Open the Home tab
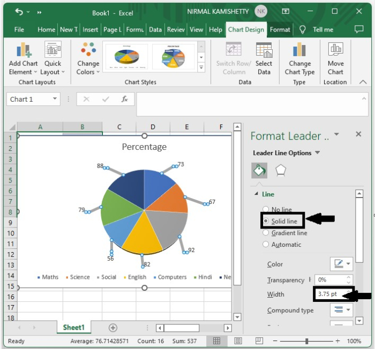The image size is (375, 349). [46, 29]
